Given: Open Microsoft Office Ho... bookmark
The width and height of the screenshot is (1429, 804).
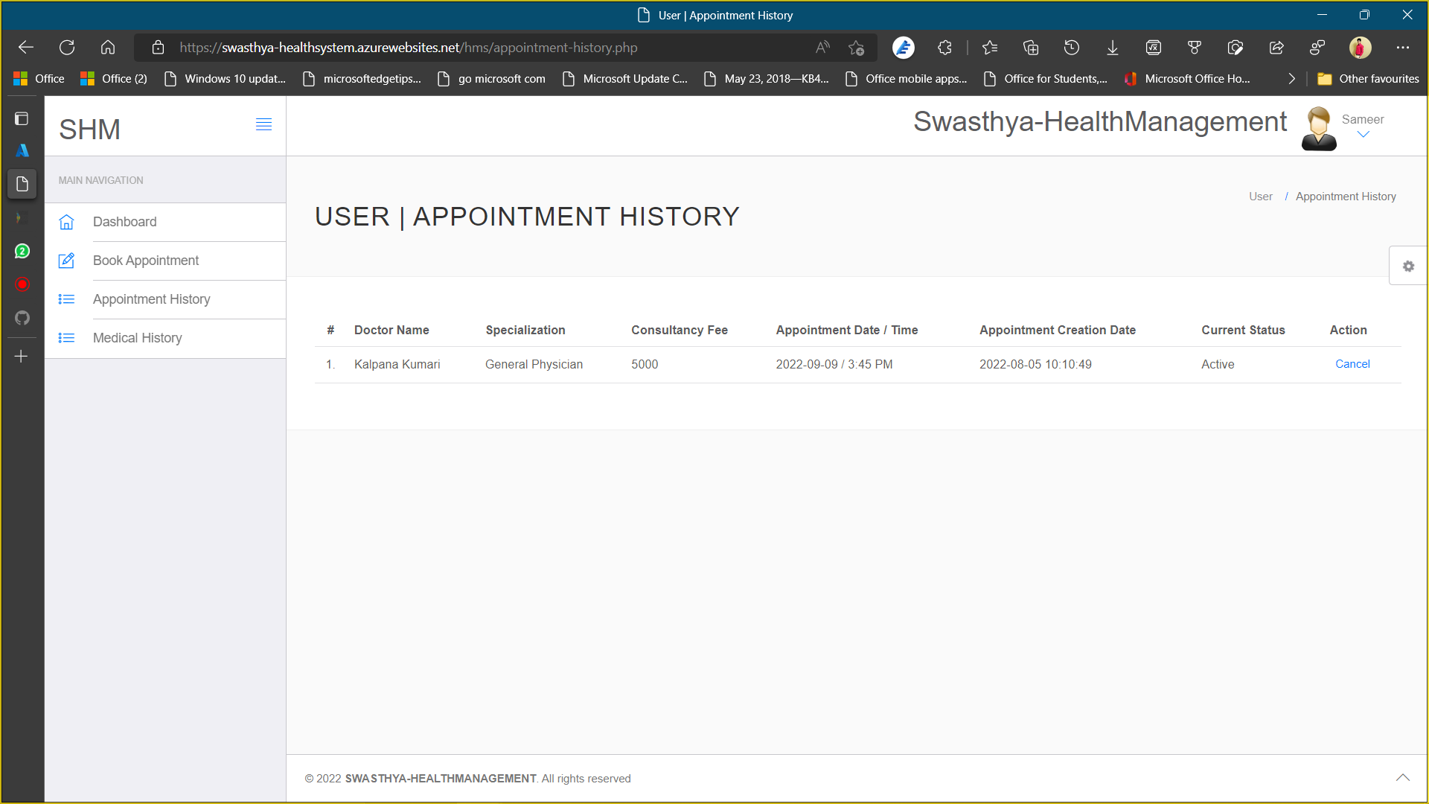Looking at the screenshot, I should pyautogui.click(x=1187, y=79).
